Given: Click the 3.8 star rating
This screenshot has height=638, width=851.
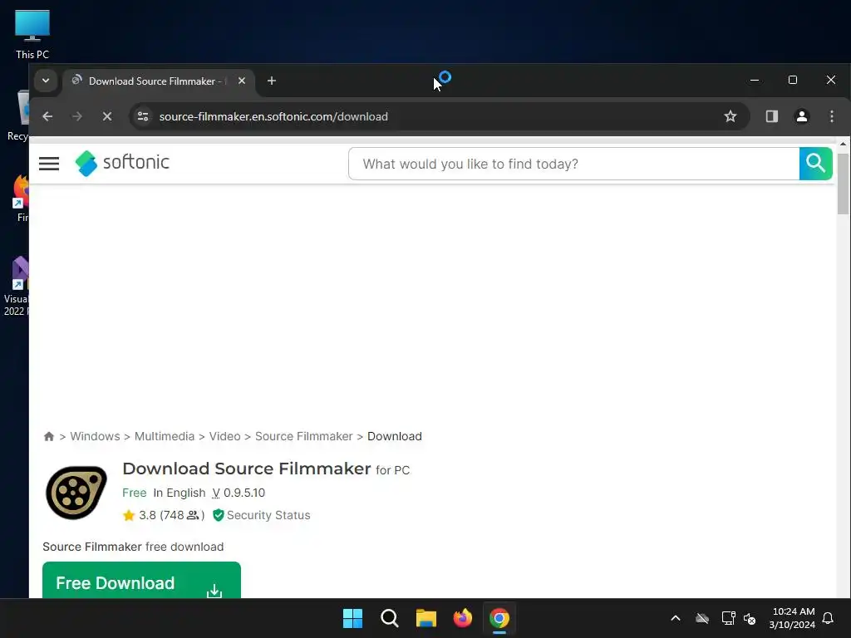Looking at the screenshot, I should (x=164, y=515).
